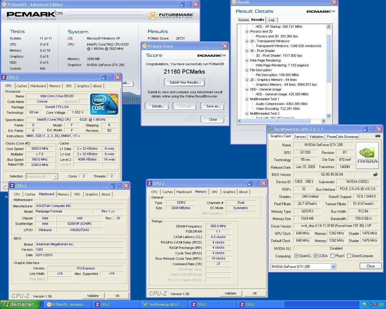Click the PCMark Score dialog title icon
This screenshot has width=386, height=309.
click(144, 46)
